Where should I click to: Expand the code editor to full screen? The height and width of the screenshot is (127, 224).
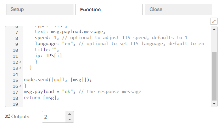[214, 21]
